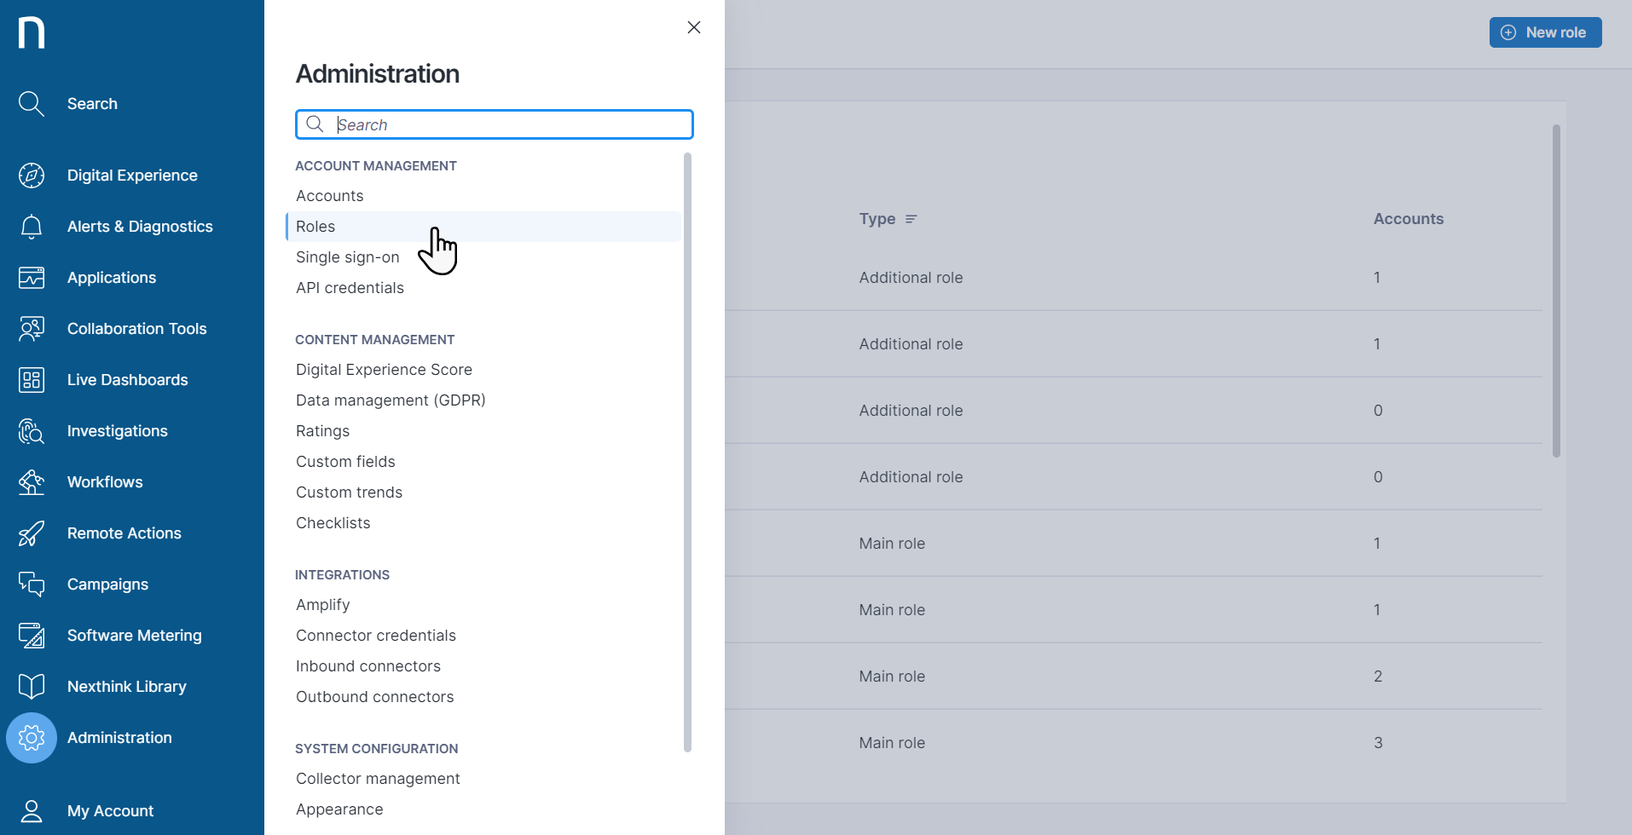Image resolution: width=1632 pixels, height=835 pixels.
Task: Click inside the Administration search field
Action: click(494, 124)
